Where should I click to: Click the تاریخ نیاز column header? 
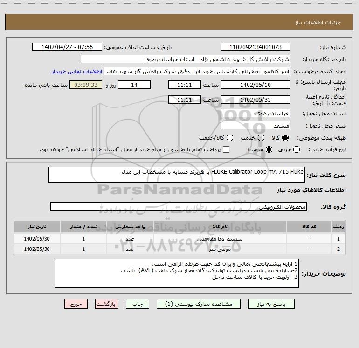pyautogui.click(x=37, y=227)
